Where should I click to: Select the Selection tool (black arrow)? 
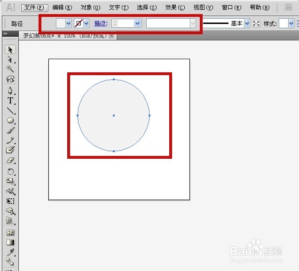coord(10,50)
